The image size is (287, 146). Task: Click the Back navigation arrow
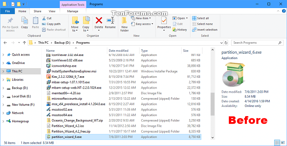[5, 43]
